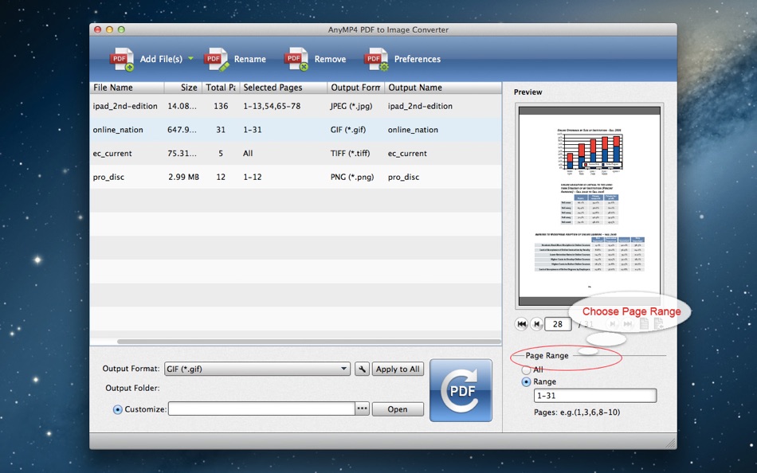757x473 pixels.
Task: Click selected pages cell 1-12
Action: click(x=253, y=177)
